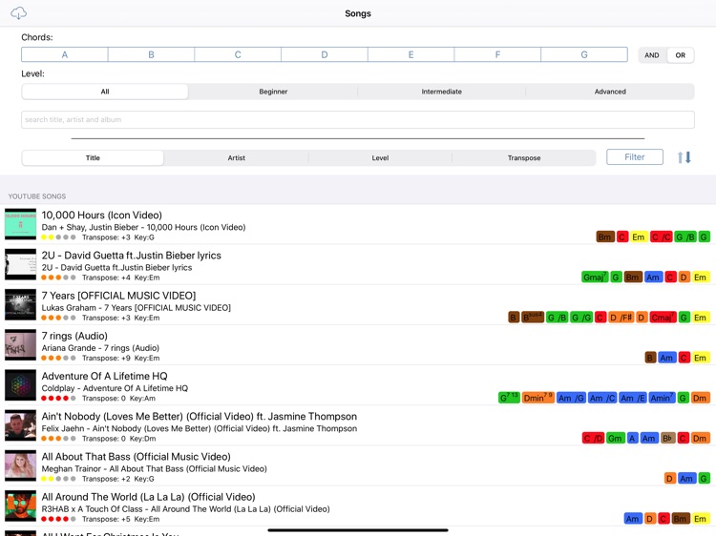Click C/D chord badge in Ain't Nobody row
Screen dimensions: 716x536
coord(593,438)
